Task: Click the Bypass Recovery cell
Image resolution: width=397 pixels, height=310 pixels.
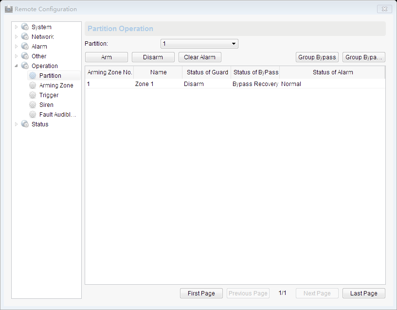Action: coord(255,84)
